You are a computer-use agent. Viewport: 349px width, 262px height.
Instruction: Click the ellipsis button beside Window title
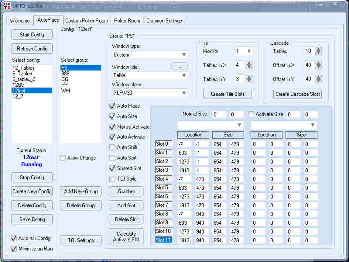click(x=179, y=66)
